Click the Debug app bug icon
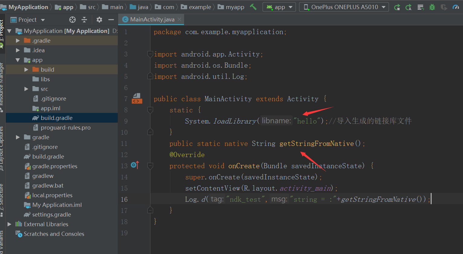This screenshot has width=463, height=254. [432, 7]
